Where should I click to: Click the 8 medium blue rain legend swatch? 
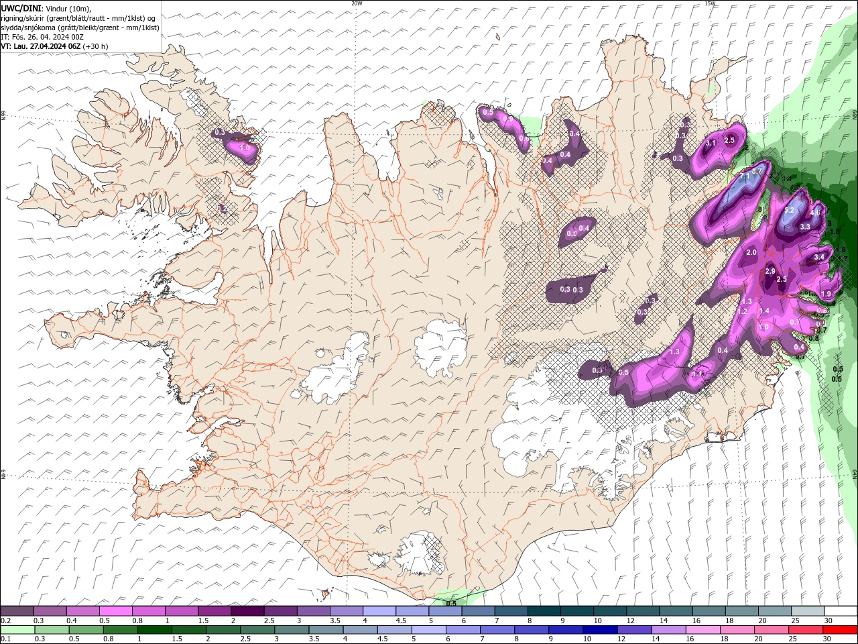click(532, 630)
